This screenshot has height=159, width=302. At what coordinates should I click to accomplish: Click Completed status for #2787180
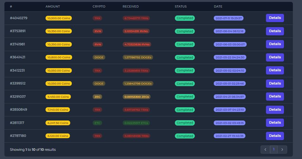pyautogui.click(x=185, y=136)
